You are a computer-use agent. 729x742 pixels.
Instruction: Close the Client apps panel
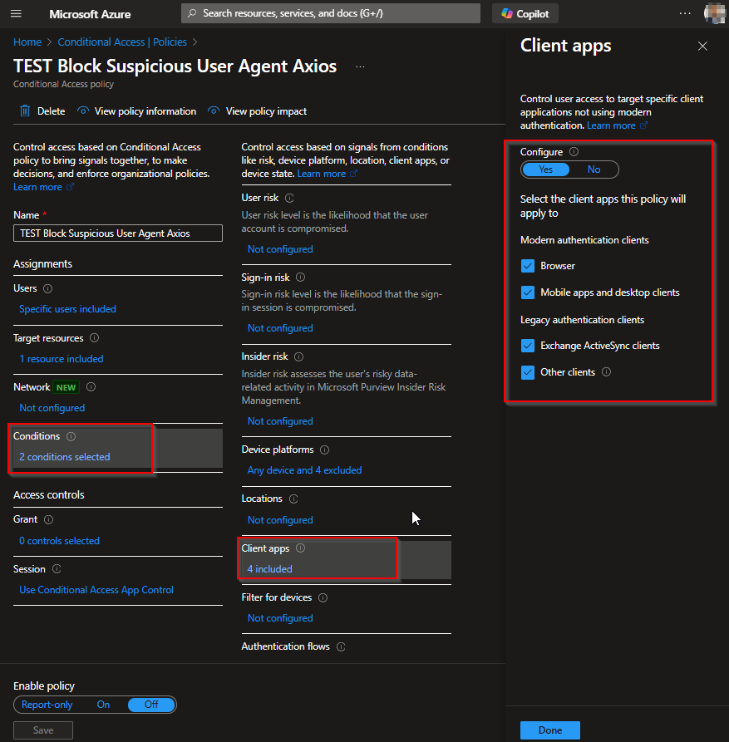[x=702, y=47]
